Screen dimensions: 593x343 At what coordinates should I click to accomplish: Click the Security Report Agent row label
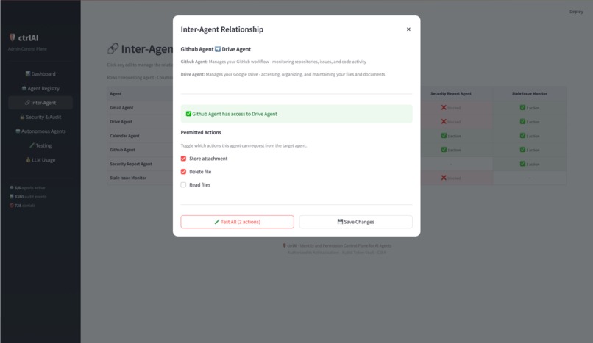coord(131,164)
